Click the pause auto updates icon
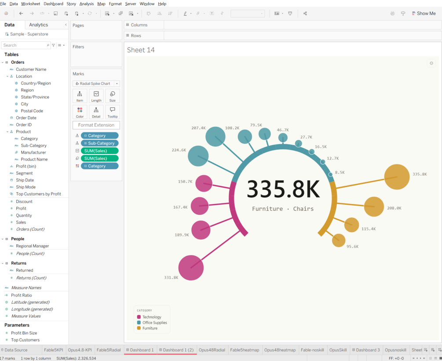 (x=77, y=13)
